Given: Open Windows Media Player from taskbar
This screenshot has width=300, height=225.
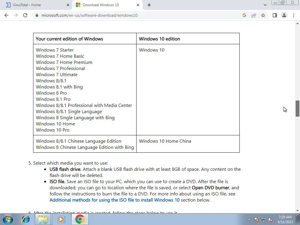Looking at the screenshot, I should pyautogui.click(x=61, y=219).
